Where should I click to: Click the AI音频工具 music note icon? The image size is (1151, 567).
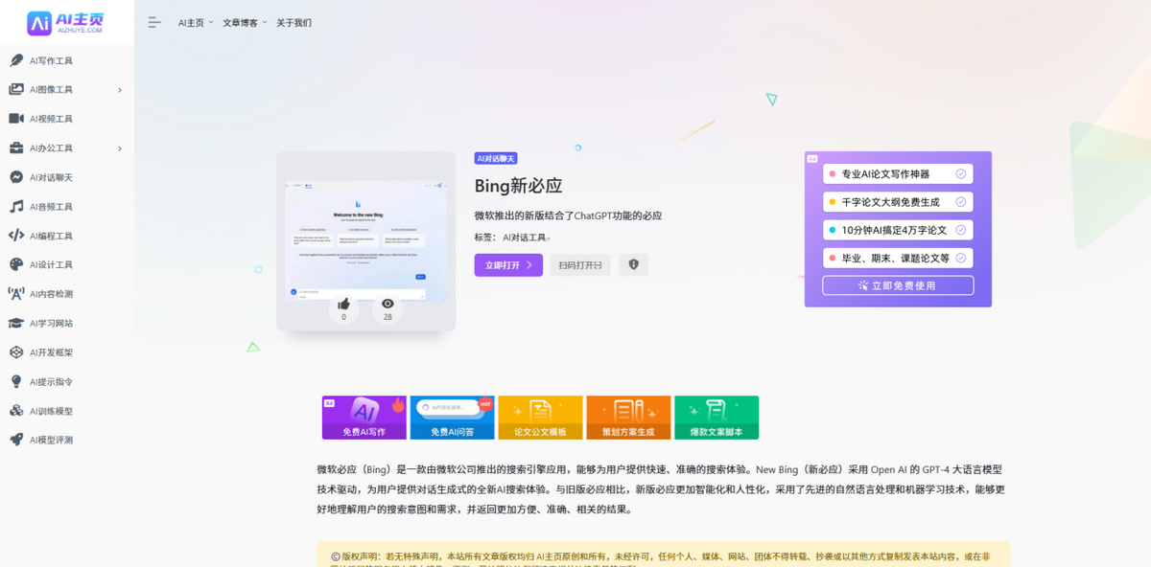click(16, 206)
